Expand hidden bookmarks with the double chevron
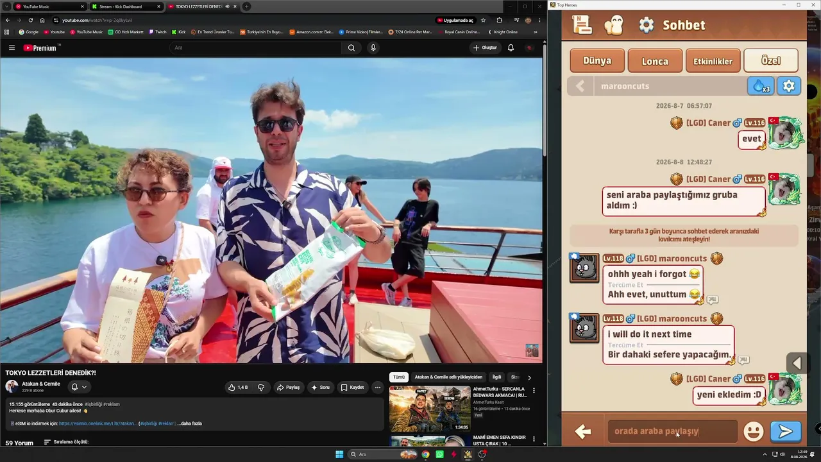Image resolution: width=821 pixels, height=462 pixels. 536,32
